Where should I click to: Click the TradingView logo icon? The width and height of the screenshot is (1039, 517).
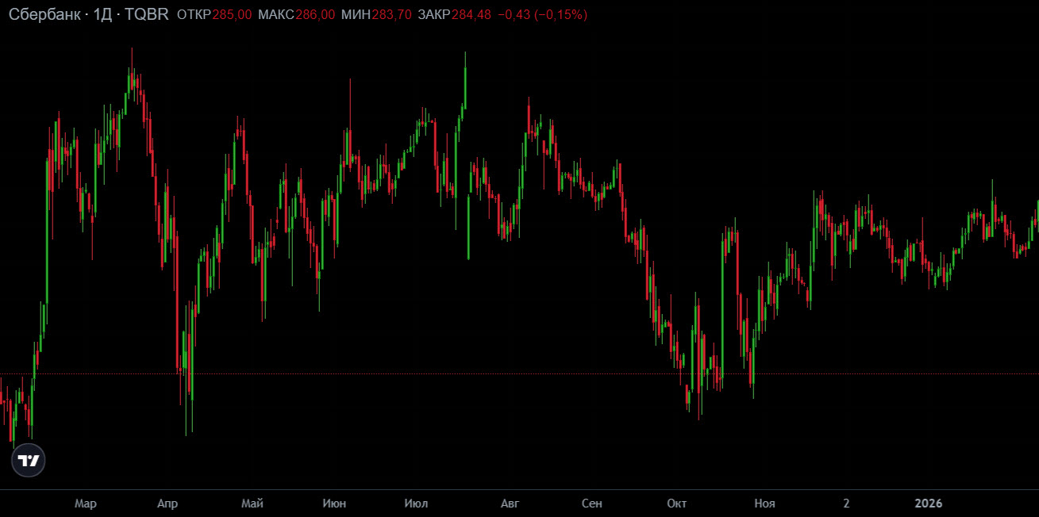point(29,461)
